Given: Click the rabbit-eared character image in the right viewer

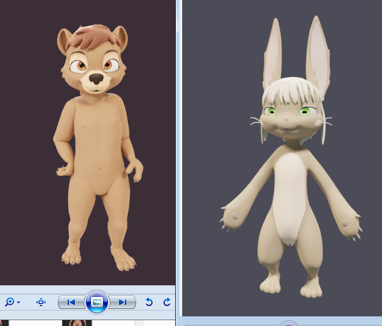Looking at the screenshot, I should pos(290,157).
